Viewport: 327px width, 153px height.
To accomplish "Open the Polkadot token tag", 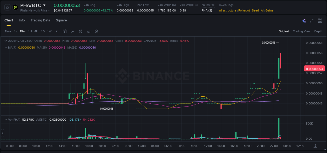I will 244,10.
